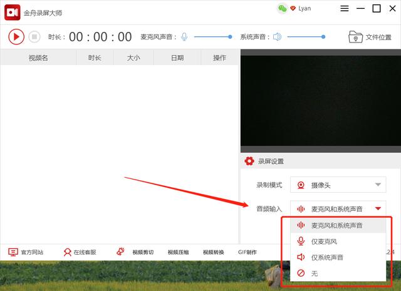Expand the 录制模式 recording mode dropdown
The width and height of the screenshot is (401, 291).
point(338,185)
